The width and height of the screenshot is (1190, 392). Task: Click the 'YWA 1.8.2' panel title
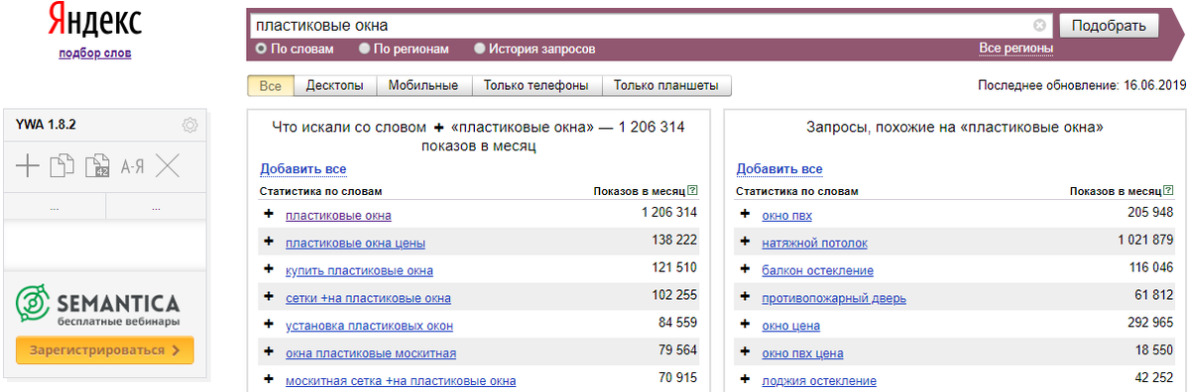click(x=46, y=125)
